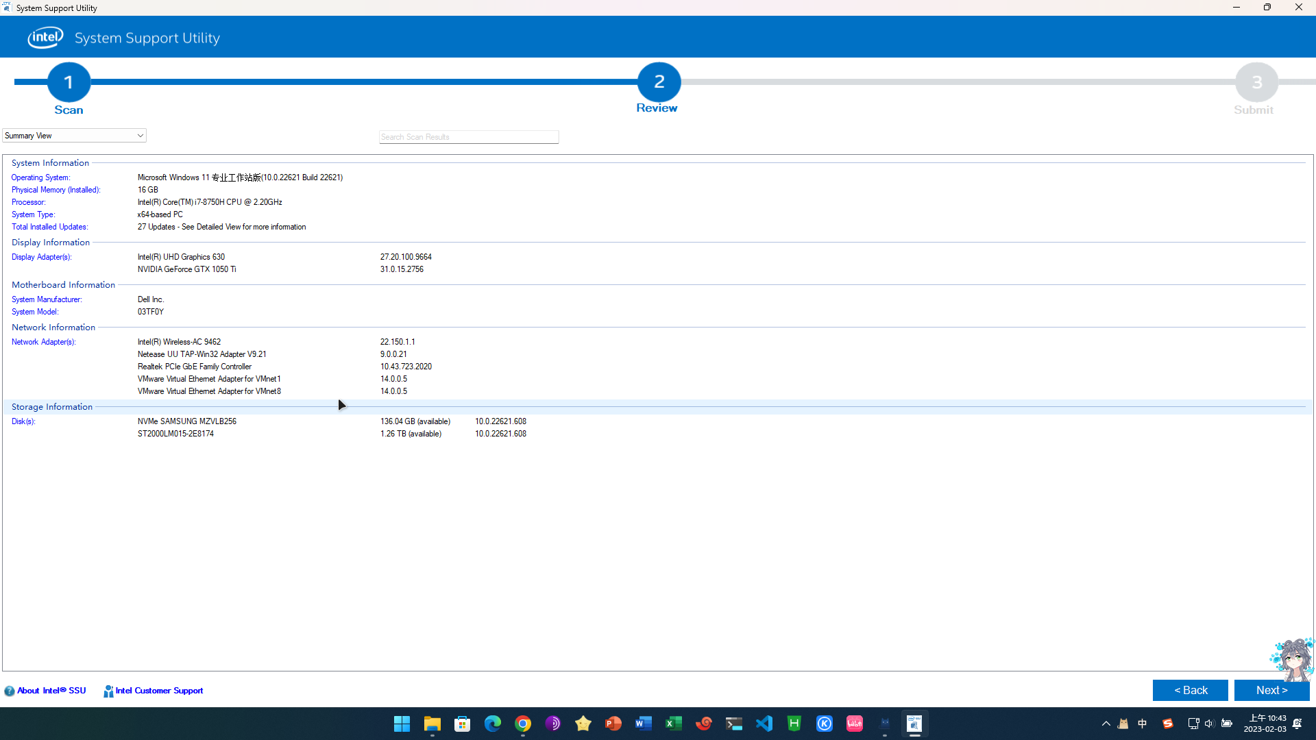Viewport: 1316px width, 740px height.
Task: Open Microsoft Store from taskbar
Action: pos(462,724)
